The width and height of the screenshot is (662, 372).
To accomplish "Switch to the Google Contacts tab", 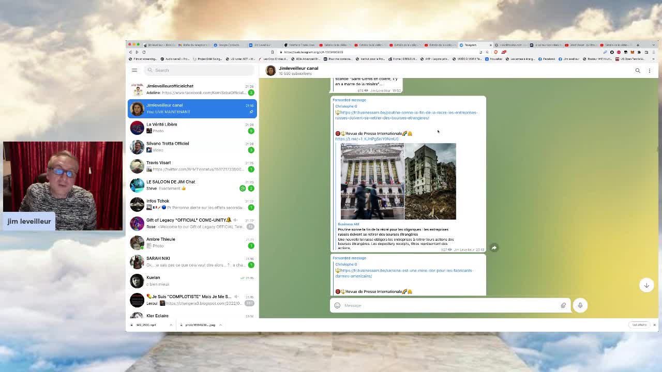I will point(228,45).
